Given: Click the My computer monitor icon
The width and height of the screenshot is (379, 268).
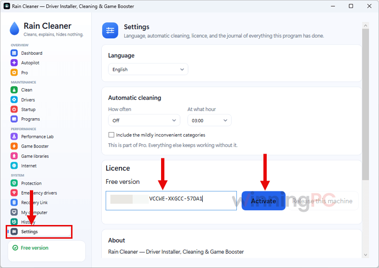Looking at the screenshot, I should tap(14, 212).
